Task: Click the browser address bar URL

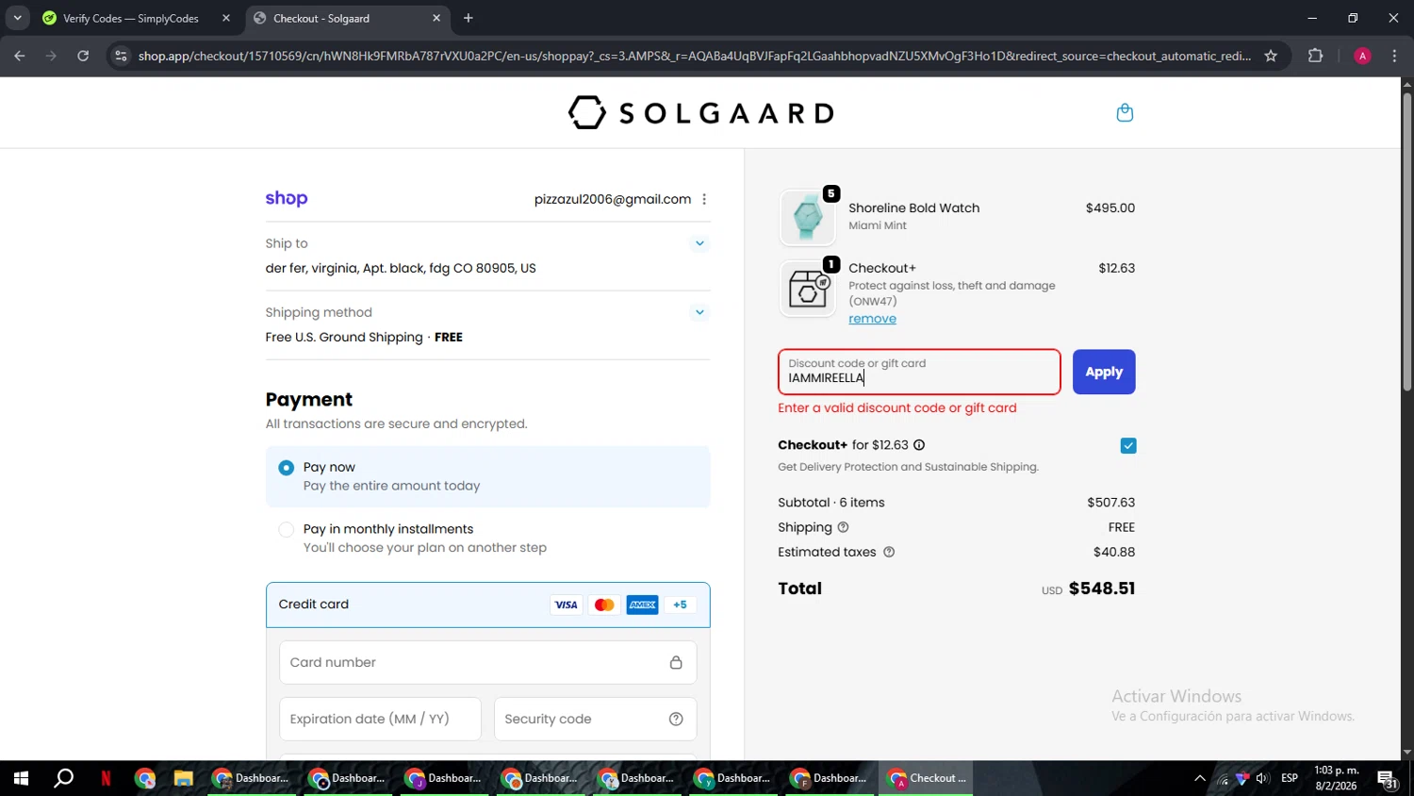Action: (695, 56)
